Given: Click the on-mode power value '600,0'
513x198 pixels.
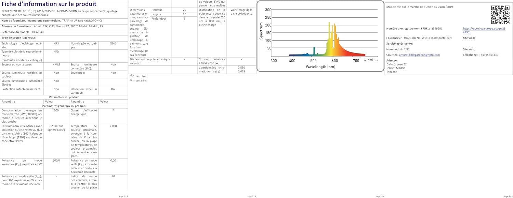Looking at the screenshot, I should (56, 160).
